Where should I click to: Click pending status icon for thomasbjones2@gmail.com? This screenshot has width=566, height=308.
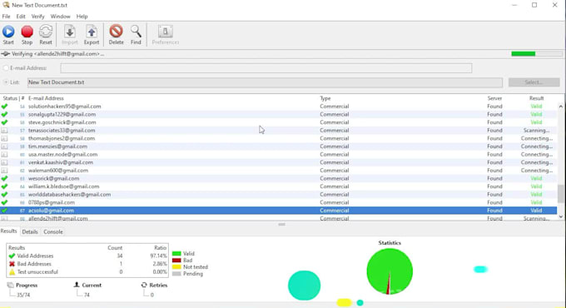pos(4,138)
